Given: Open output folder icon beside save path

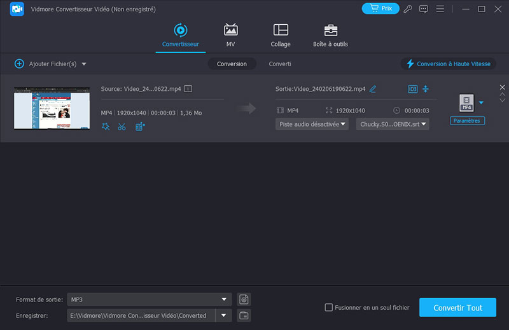Looking at the screenshot, I should pos(243,315).
